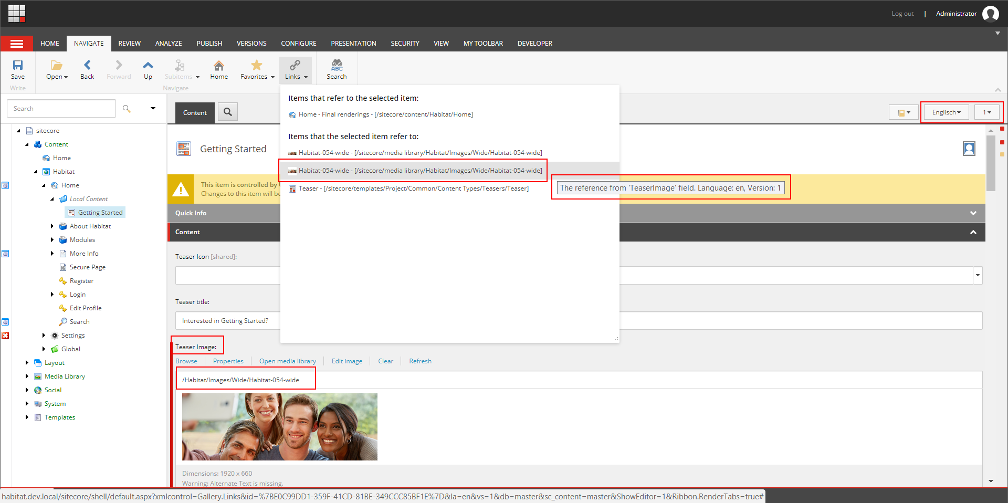Click the Teaser title input field

579,321
